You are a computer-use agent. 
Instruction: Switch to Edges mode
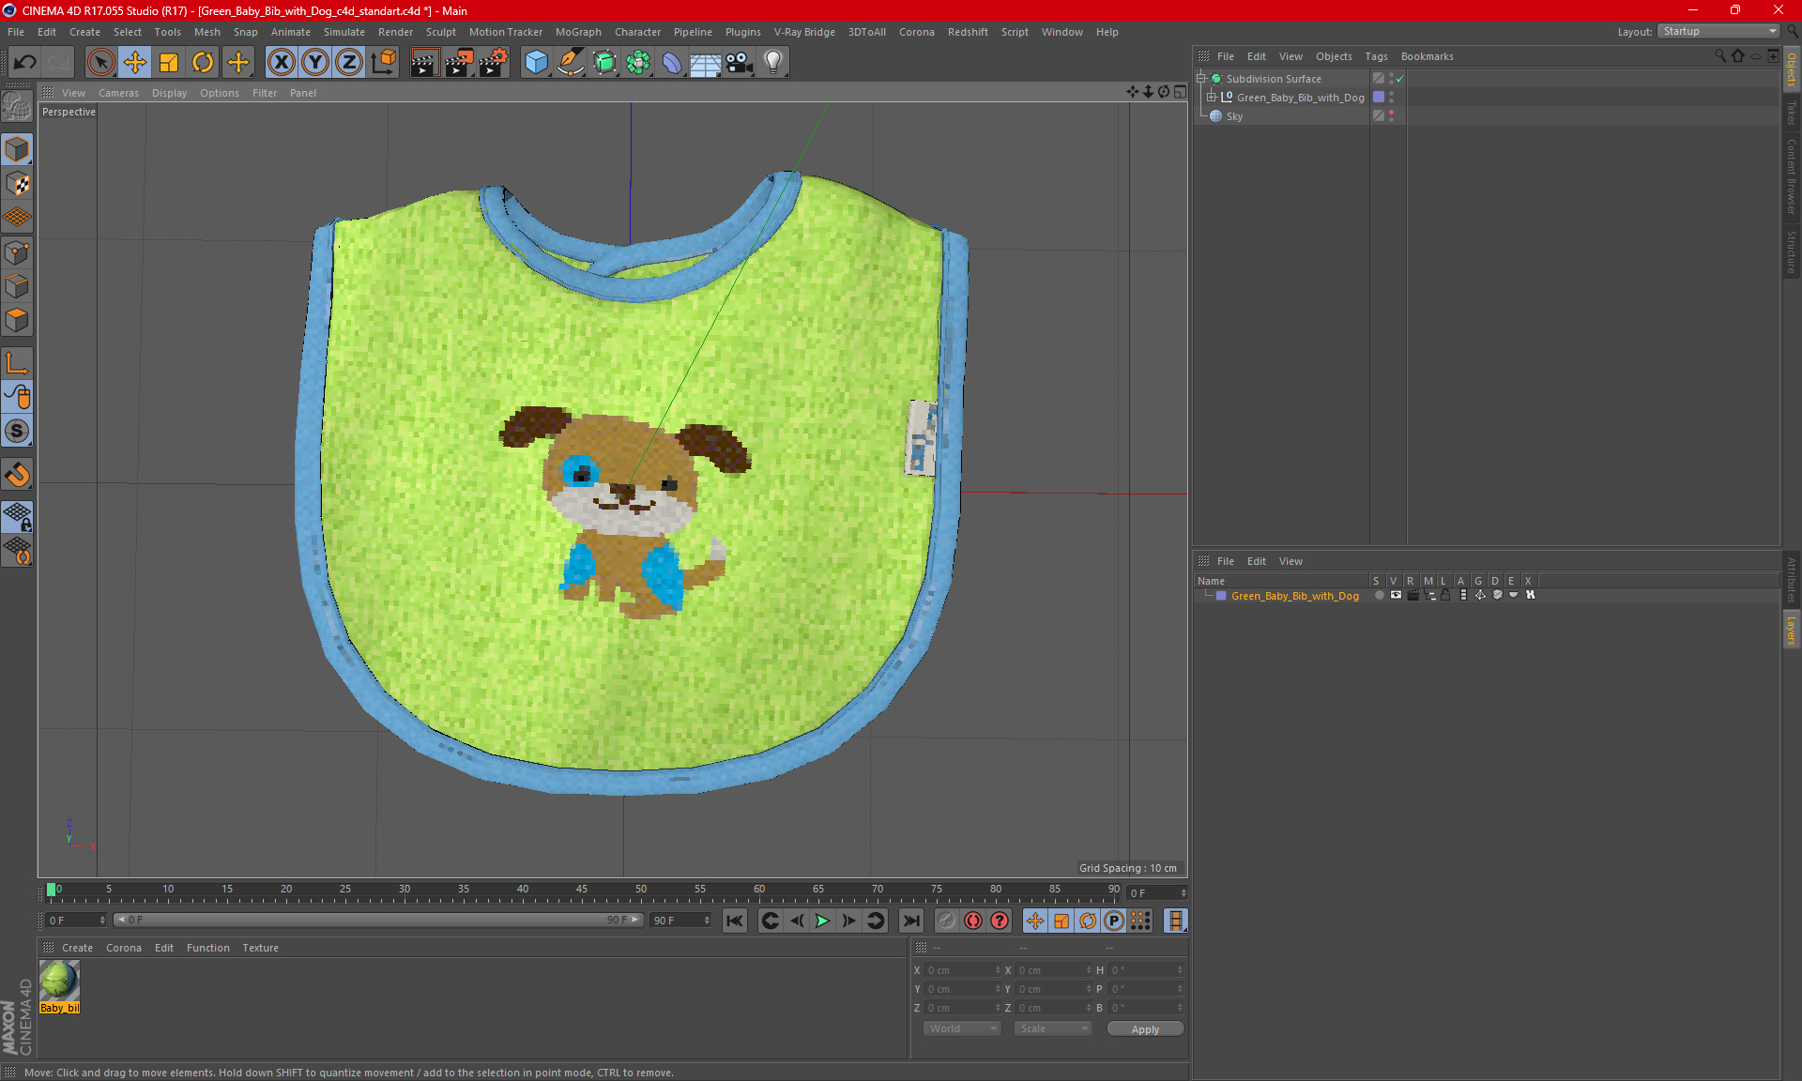point(17,286)
